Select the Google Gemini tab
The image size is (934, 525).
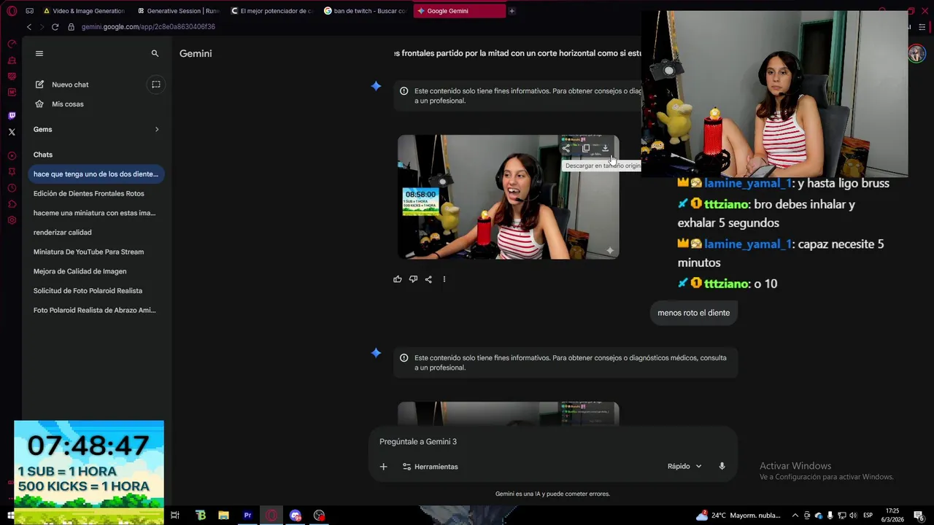tap(459, 11)
